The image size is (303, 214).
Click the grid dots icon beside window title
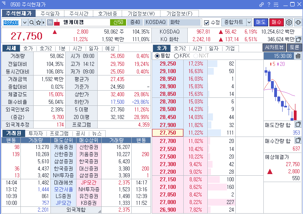[x=4, y=3]
